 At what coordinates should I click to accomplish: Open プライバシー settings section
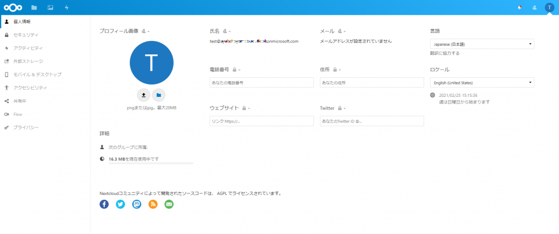pyautogui.click(x=45, y=127)
